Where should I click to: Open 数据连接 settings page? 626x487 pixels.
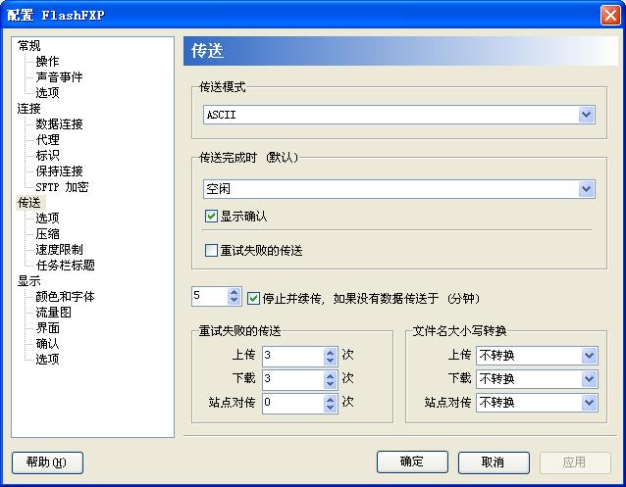click(x=59, y=124)
